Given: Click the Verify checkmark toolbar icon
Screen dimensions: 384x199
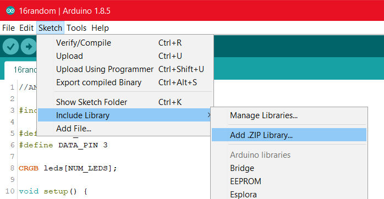Looking at the screenshot, I should pyautogui.click(x=10, y=47).
